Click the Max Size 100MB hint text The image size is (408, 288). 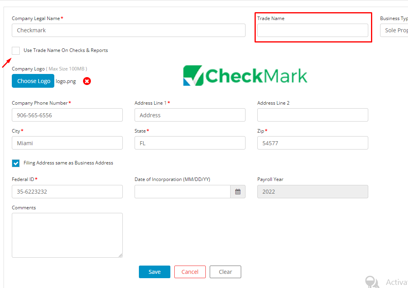click(x=66, y=69)
